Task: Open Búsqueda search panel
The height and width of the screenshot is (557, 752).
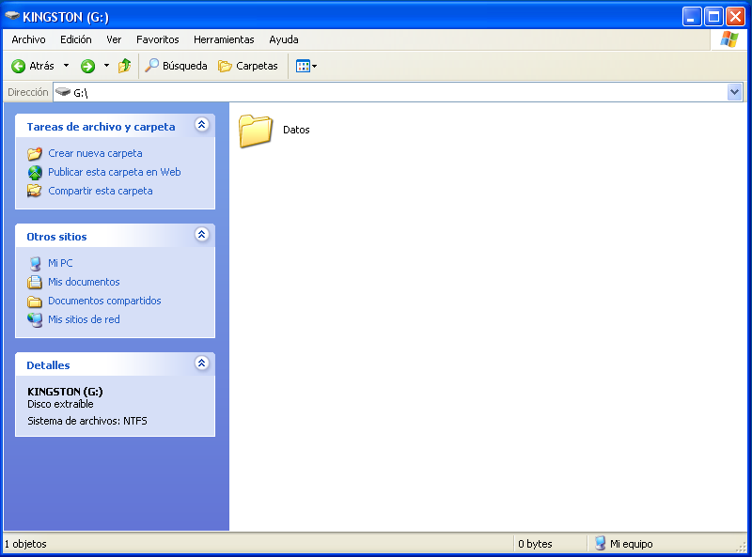Action: (x=176, y=66)
